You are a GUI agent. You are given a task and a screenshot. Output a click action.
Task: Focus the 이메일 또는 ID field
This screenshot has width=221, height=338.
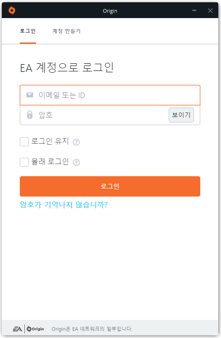click(x=110, y=95)
